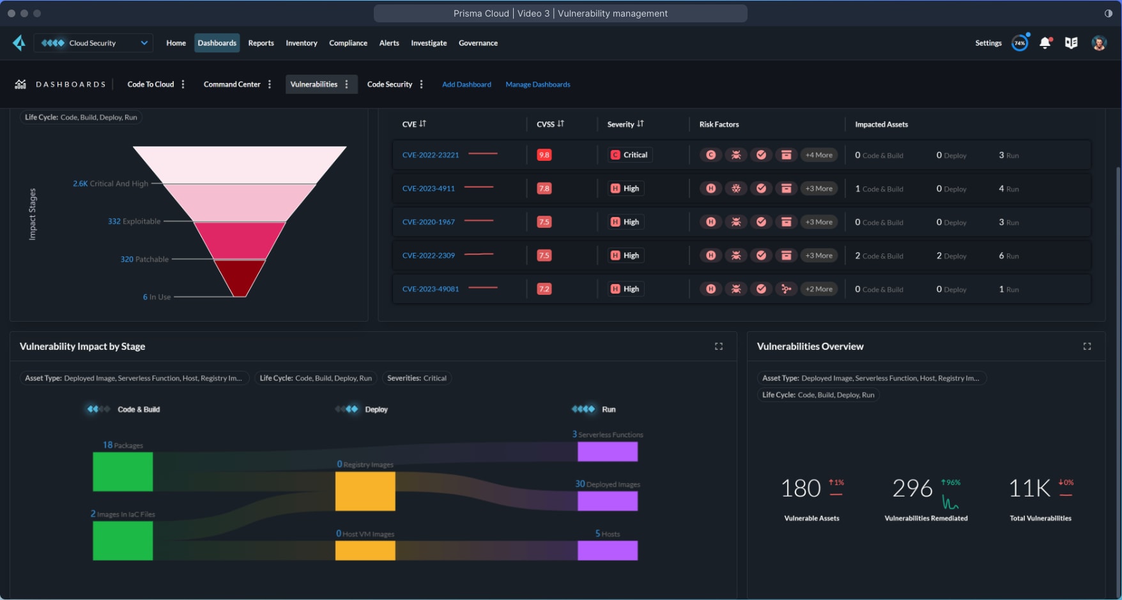Click the exploit bug risk icon on CVE-2022-23221

[x=736, y=154]
